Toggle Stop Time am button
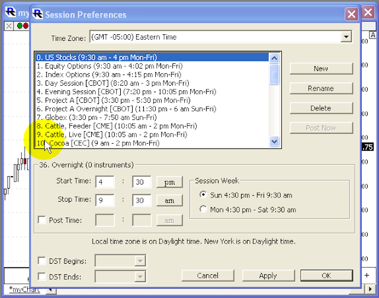Viewport: 379px width, 298px height. tap(169, 201)
